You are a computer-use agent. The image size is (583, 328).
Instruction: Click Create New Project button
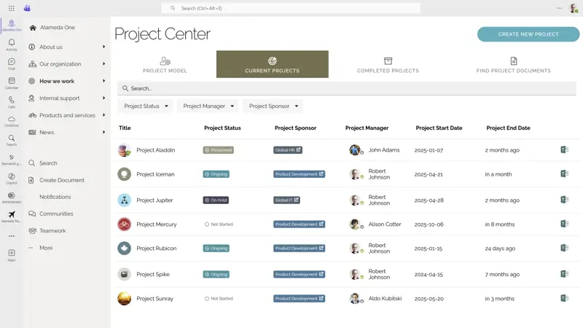[x=528, y=34]
